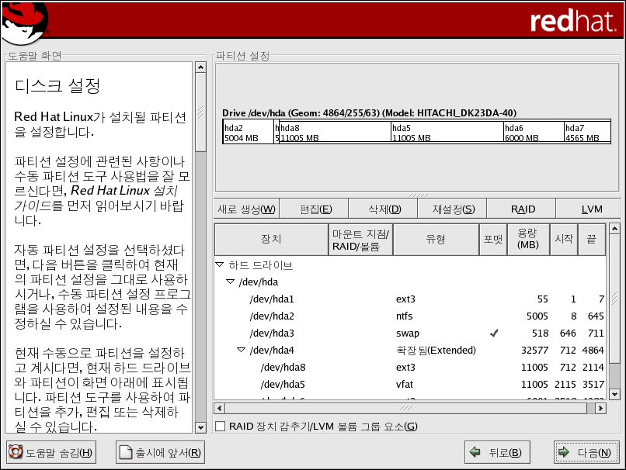This screenshot has width=626, height=470.
Task: Collapse the /dev/hda4 extended partition node
Action: coord(242,351)
